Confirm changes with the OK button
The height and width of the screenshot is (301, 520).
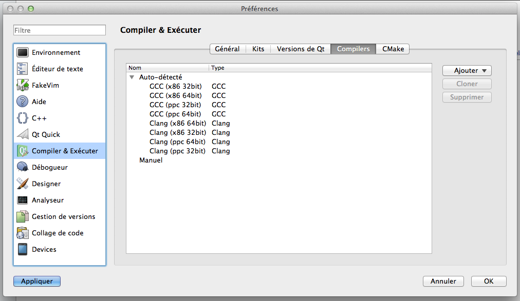[488, 281]
